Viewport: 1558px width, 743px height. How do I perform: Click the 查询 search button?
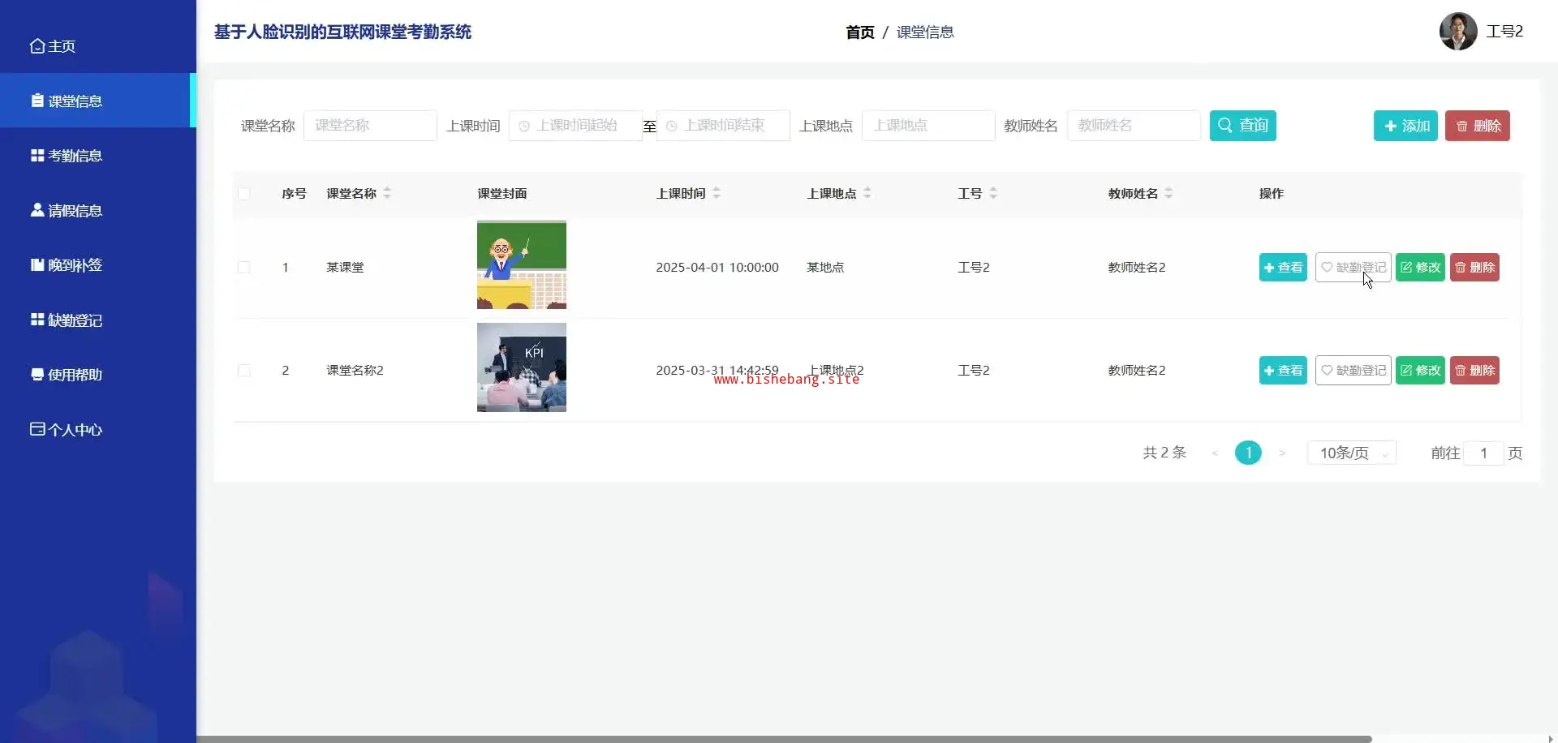[1242, 126]
